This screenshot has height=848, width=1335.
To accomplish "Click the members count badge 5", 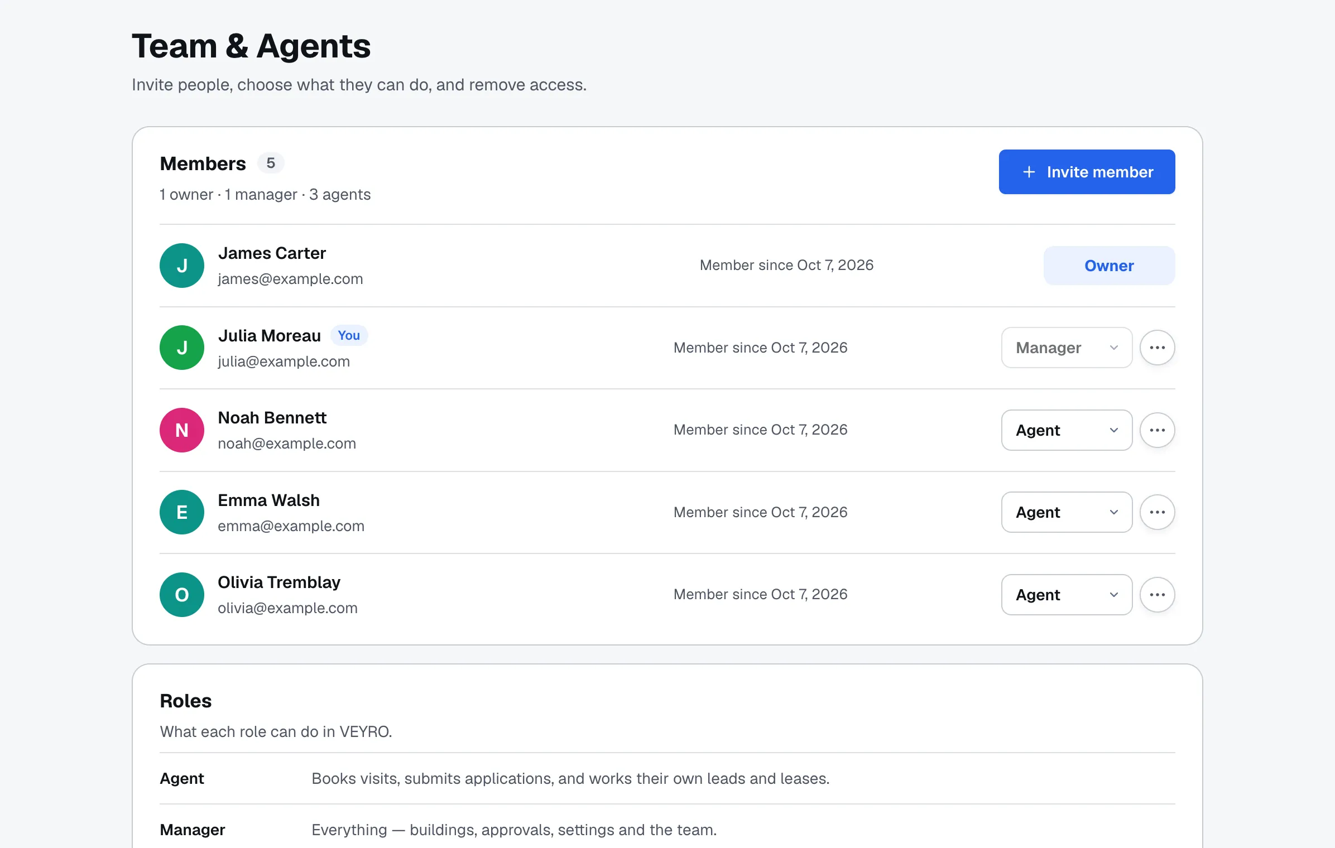I will [x=271, y=163].
